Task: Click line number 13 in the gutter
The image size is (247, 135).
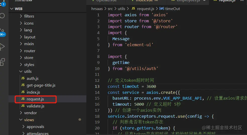Action: [97, 86]
